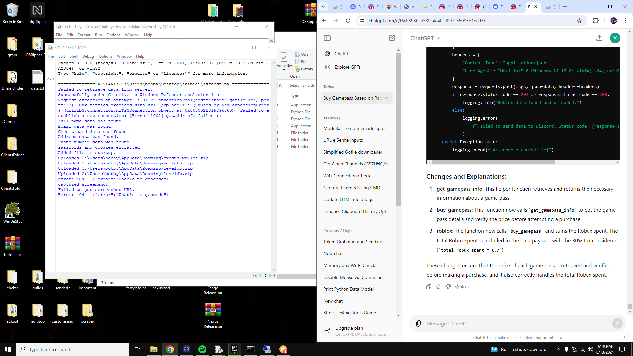Open Spotify from the taskbar
Image resolution: width=633 pixels, height=356 pixels.
202,349
